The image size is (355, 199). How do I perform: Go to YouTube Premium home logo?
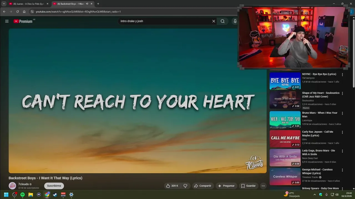coord(23,21)
